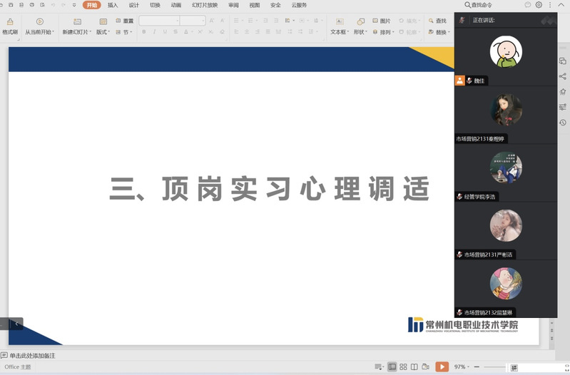570x375 pixels.
Task: Open the 97% zoom level dropdown
Action: pyautogui.click(x=462, y=366)
